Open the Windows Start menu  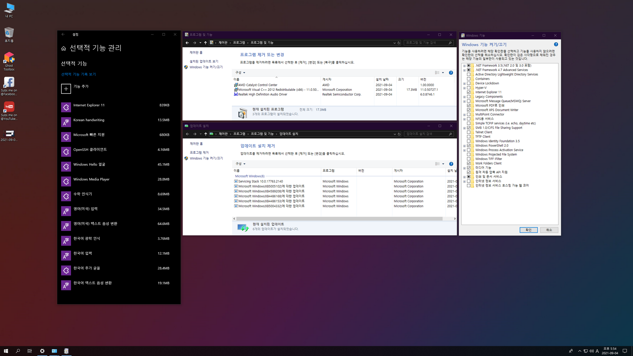point(6,351)
